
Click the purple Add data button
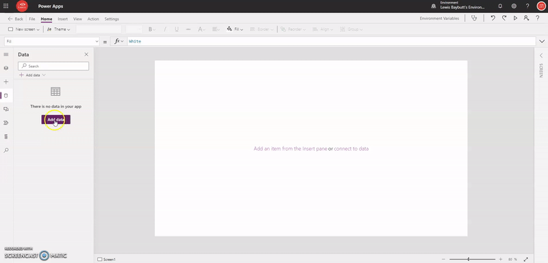56,119
